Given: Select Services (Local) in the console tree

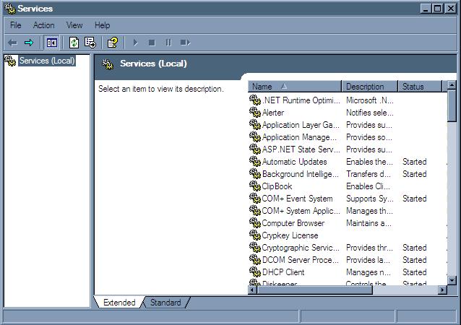Looking at the screenshot, I should pos(47,61).
